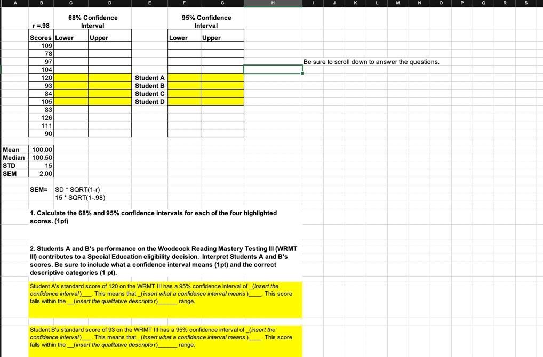Select the SEM value 2.00

click(41, 173)
